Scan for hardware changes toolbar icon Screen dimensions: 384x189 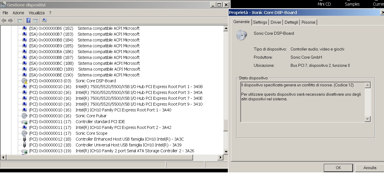pyautogui.click(x=44, y=20)
